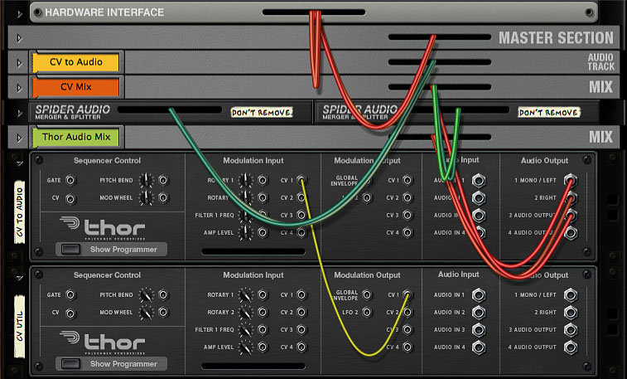This screenshot has height=379, width=627.
Task: Expand the Thor Audio Mix device
Action: click(18, 136)
